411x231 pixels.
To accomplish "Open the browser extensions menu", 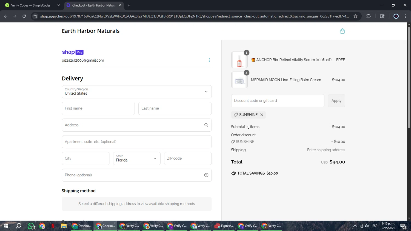I will [369, 16].
